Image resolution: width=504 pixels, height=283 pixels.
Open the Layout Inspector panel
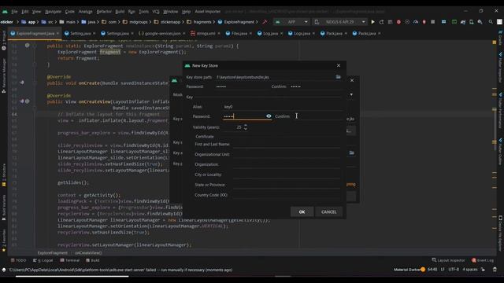[448, 260]
